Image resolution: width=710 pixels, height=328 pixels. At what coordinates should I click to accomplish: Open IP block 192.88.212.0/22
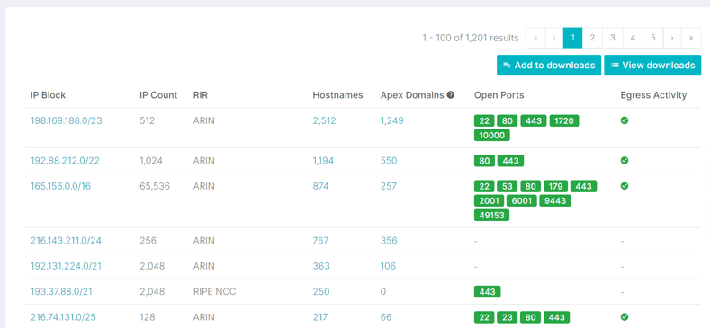66,160
